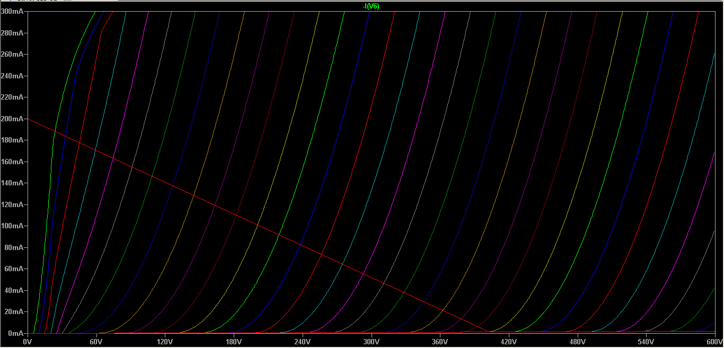Click the 0V horizontal axis label

pos(28,342)
